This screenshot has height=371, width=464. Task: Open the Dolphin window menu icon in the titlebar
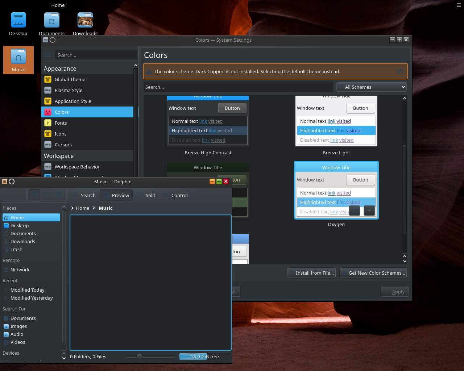(x=5, y=182)
